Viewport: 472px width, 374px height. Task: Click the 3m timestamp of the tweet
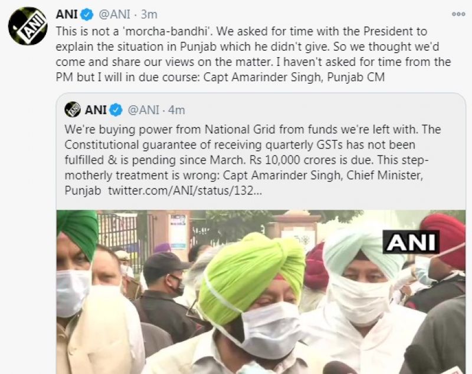pos(149,14)
